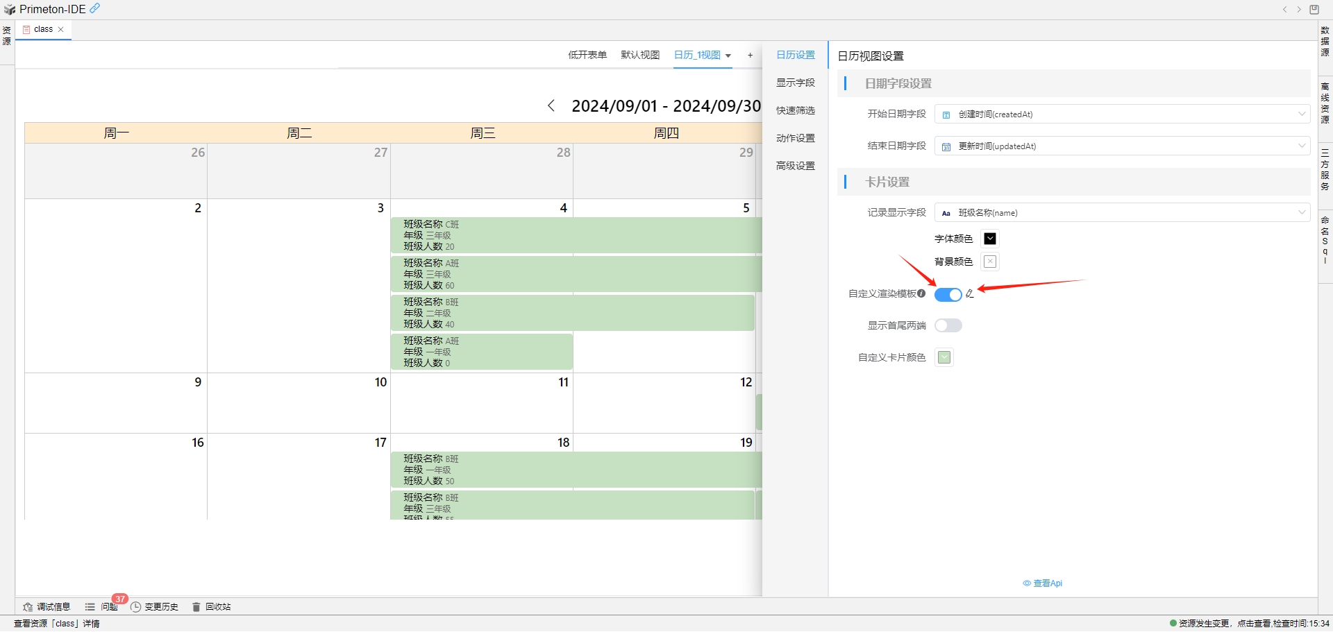Navigate to previous month with back chevron
Viewport: 1333px width, 632px height.
coord(551,105)
